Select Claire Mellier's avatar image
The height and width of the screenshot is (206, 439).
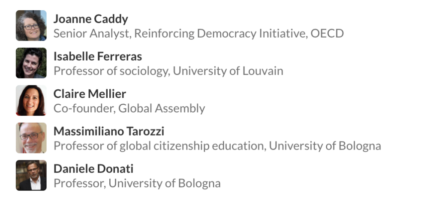[31, 100]
